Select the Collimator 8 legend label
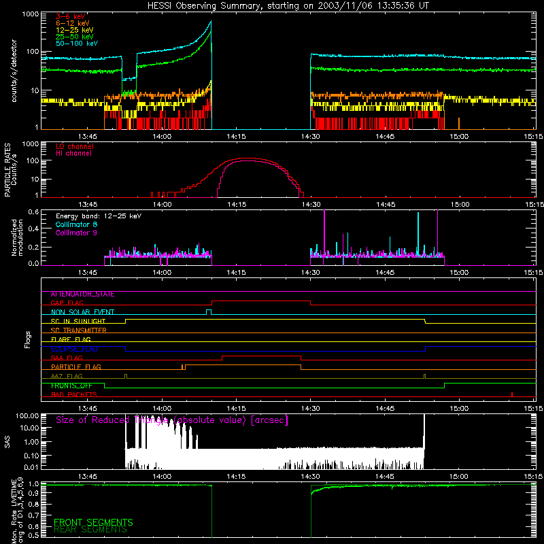Viewport: 544px width, 544px height. [76, 224]
